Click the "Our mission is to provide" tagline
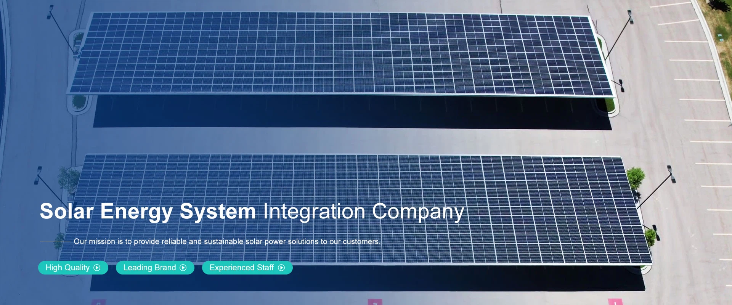Screen dimensions: 732x305 pyautogui.click(x=226, y=241)
